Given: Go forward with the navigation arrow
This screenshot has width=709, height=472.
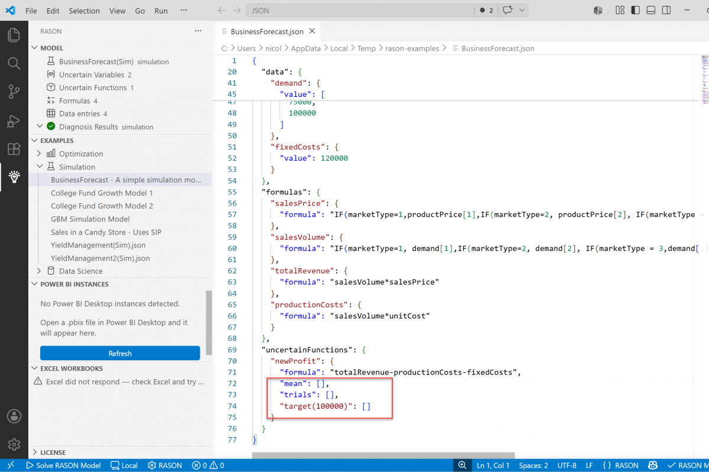Looking at the screenshot, I should click(x=237, y=11).
